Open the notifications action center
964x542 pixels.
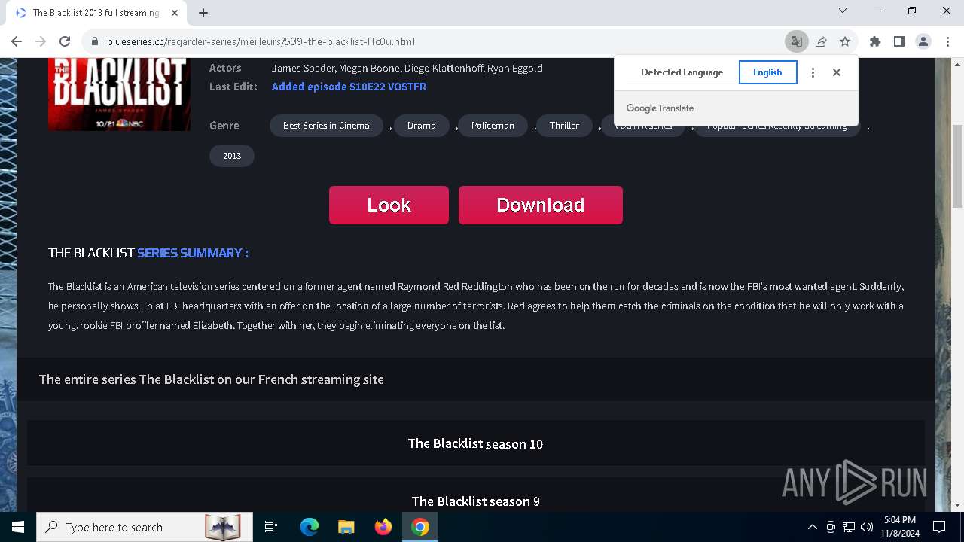[x=940, y=527]
